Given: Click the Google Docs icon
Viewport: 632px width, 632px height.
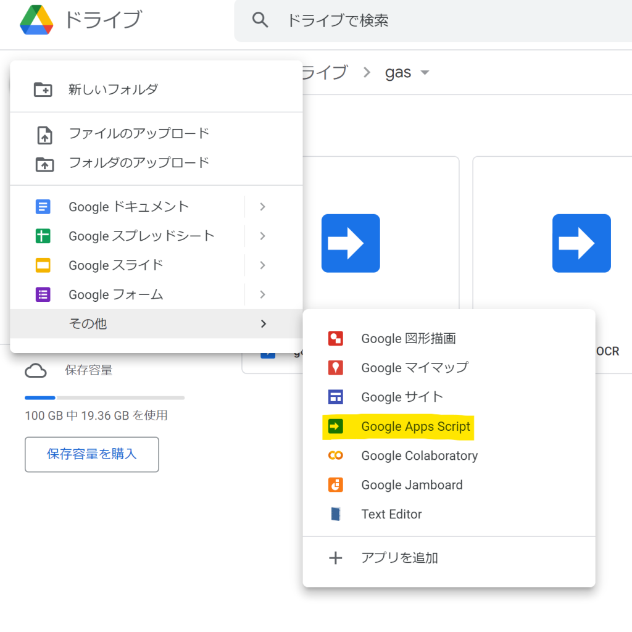Looking at the screenshot, I should [43, 207].
